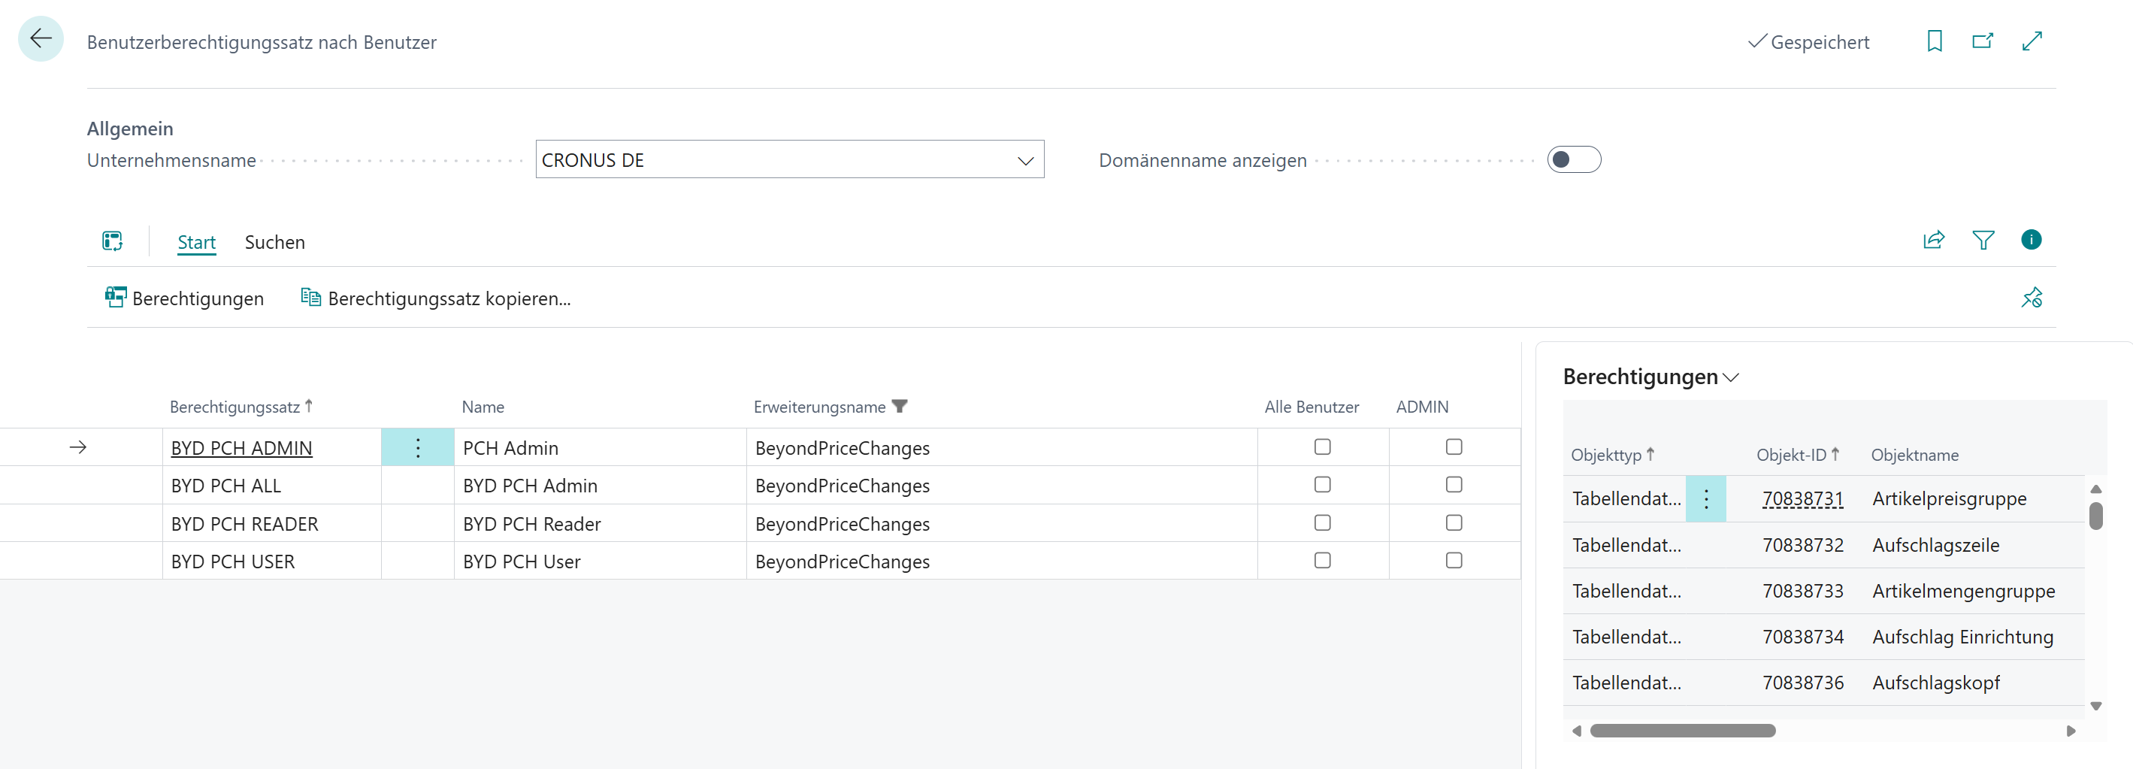This screenshot has height=769, width=2133.
Task: Open object ID 70838731 link
Action: pyautogui.click(x=1802, y=498)
